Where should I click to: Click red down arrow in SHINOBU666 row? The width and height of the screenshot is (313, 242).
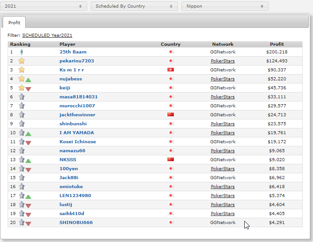tap(28, 224)
